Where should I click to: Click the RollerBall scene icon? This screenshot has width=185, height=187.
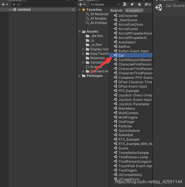tap(115, 135)
